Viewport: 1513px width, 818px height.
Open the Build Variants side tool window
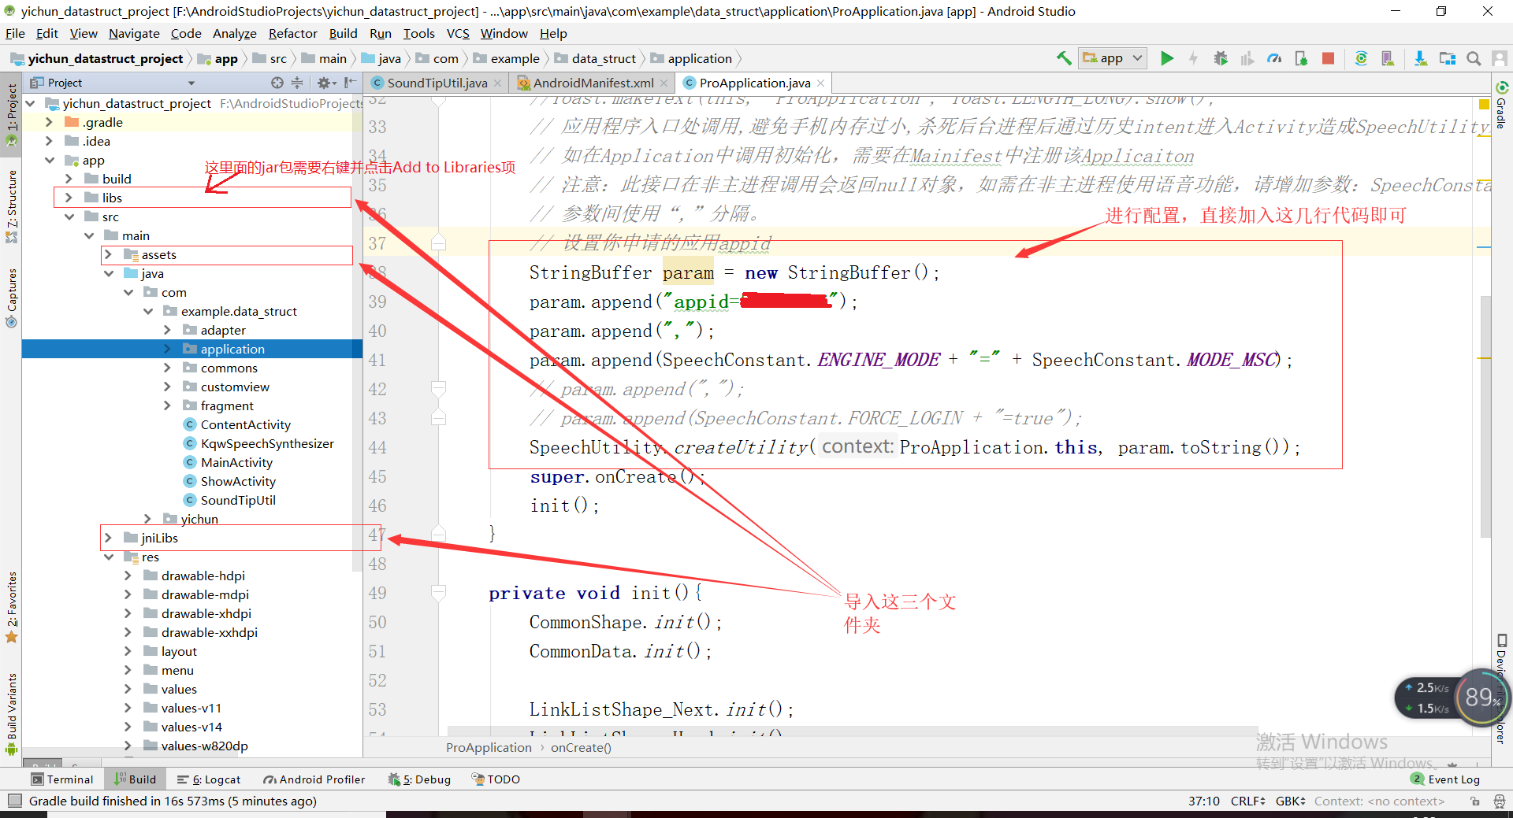click(x=11, y=713)
